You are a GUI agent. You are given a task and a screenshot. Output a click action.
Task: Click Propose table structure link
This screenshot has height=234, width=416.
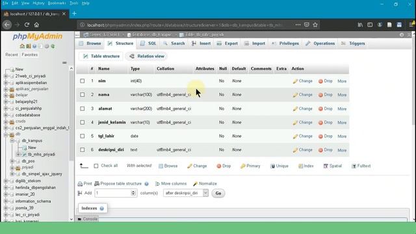click(x=118, y=183)
